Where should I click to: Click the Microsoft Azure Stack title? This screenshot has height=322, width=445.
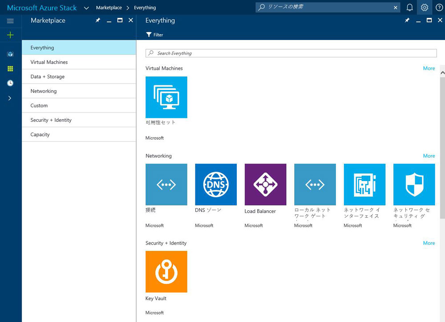point(42,8)
